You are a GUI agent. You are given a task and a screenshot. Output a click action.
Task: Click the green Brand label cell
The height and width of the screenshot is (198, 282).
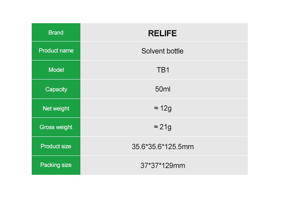56,32
